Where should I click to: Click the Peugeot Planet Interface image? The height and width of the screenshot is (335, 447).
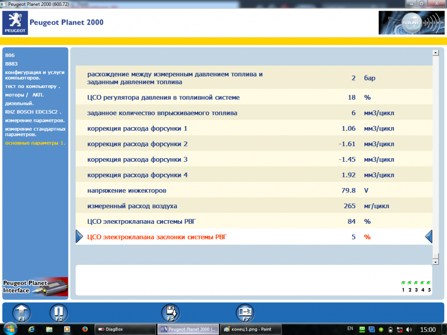[x=35, y=287]
